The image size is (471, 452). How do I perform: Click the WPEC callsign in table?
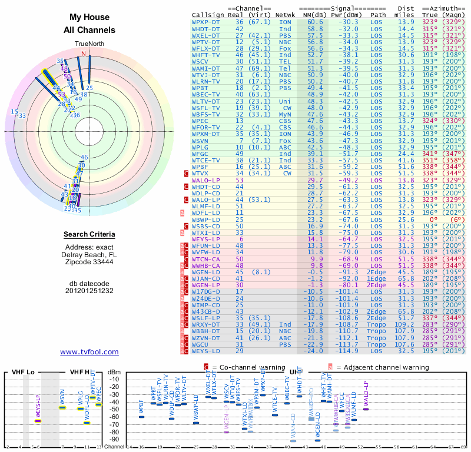click(x=200, y=121)
